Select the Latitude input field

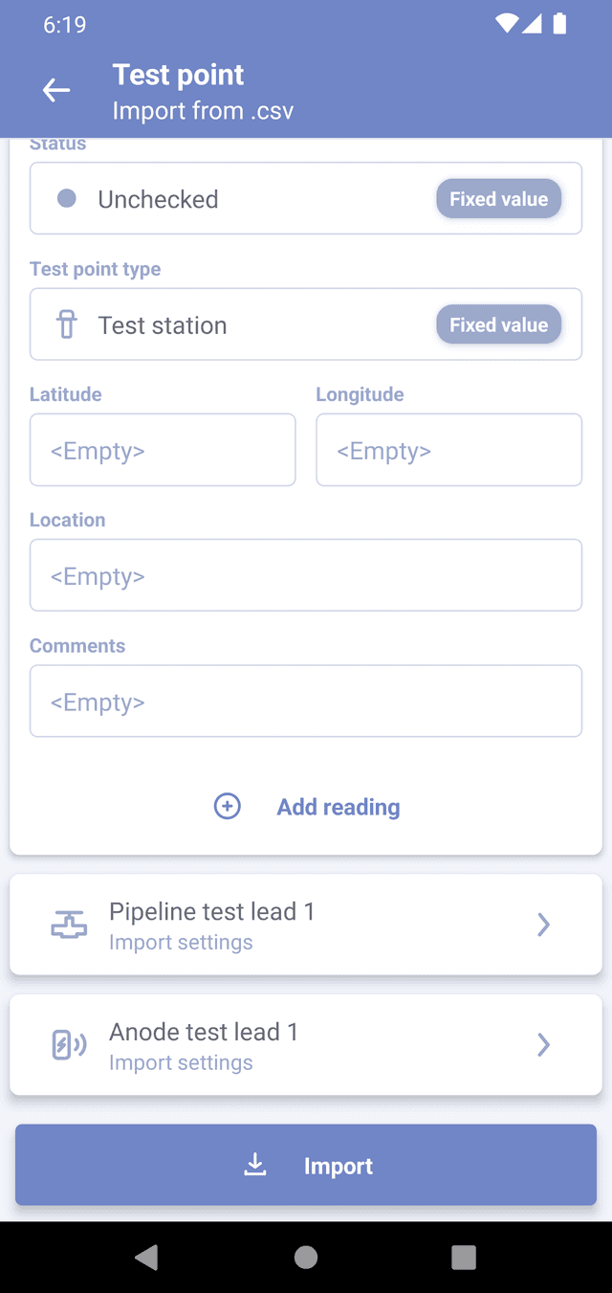[x=163, y=450]
